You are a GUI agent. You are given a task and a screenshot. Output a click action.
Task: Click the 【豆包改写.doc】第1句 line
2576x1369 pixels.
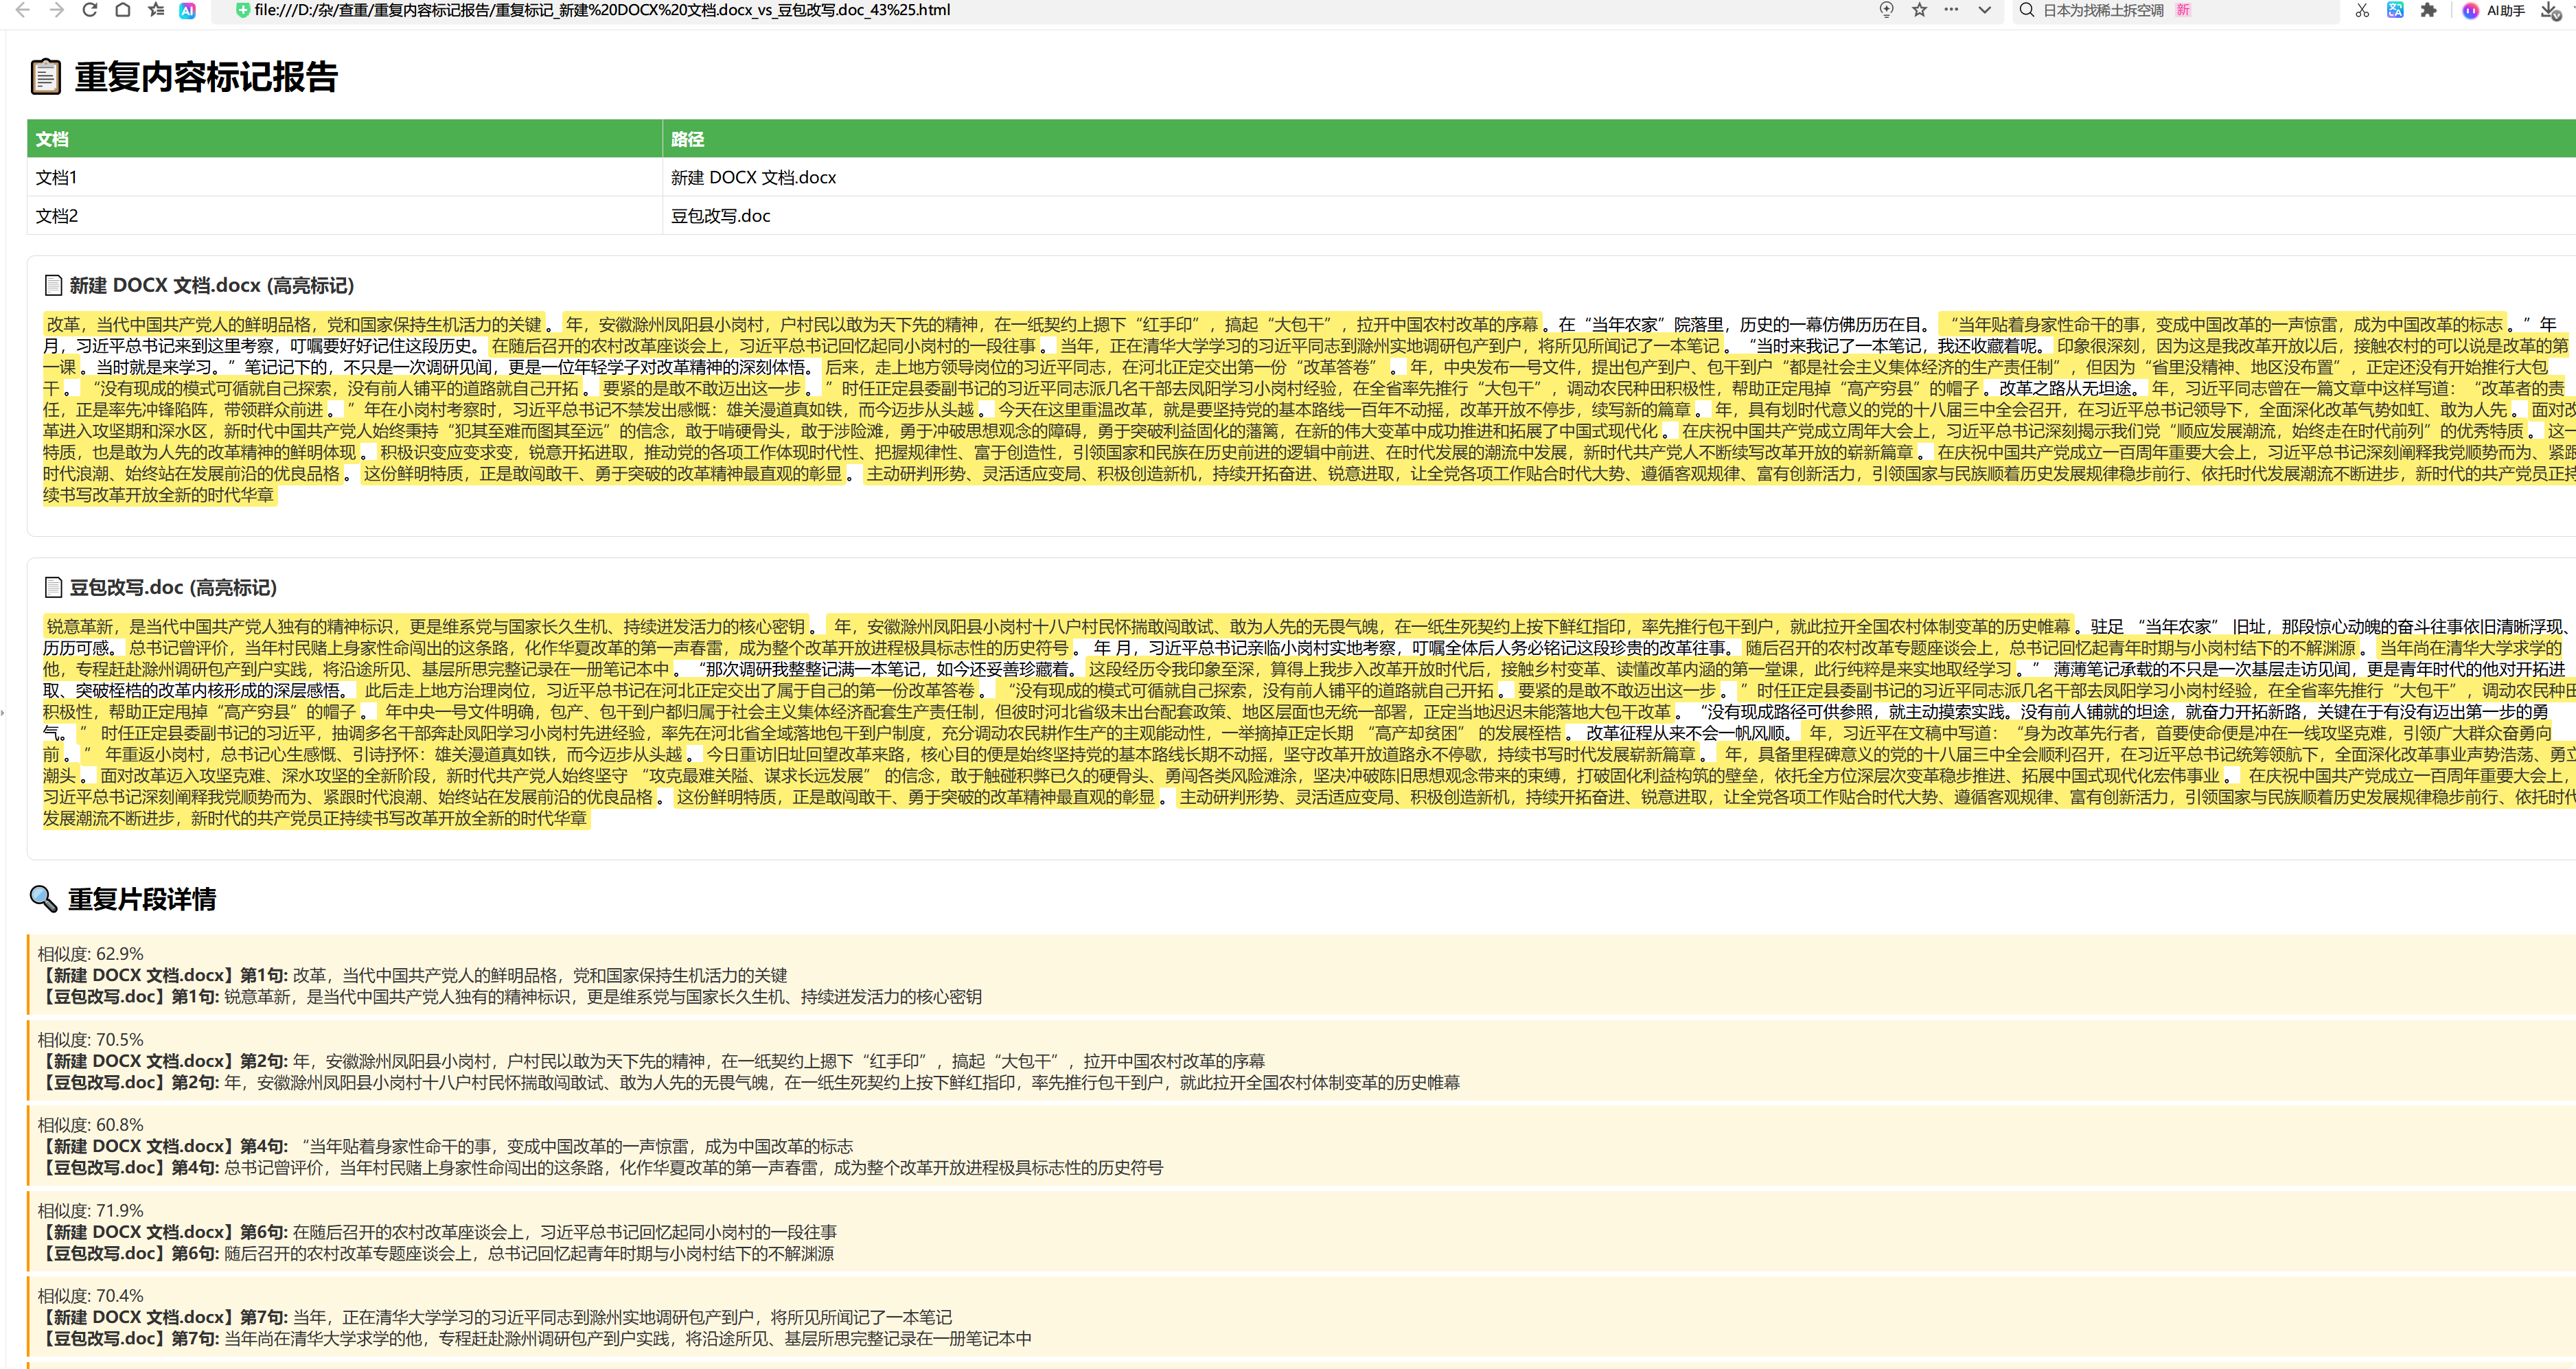pos(510,996)
